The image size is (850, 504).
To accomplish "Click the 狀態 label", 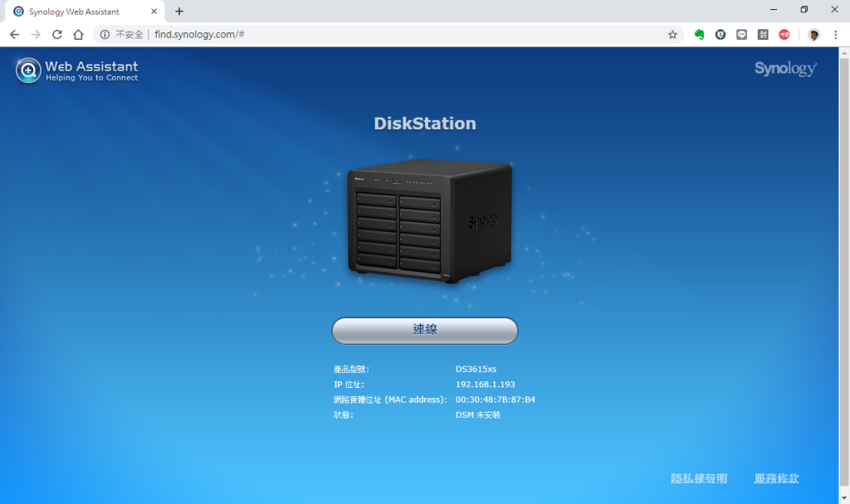I will click(343, 414).
